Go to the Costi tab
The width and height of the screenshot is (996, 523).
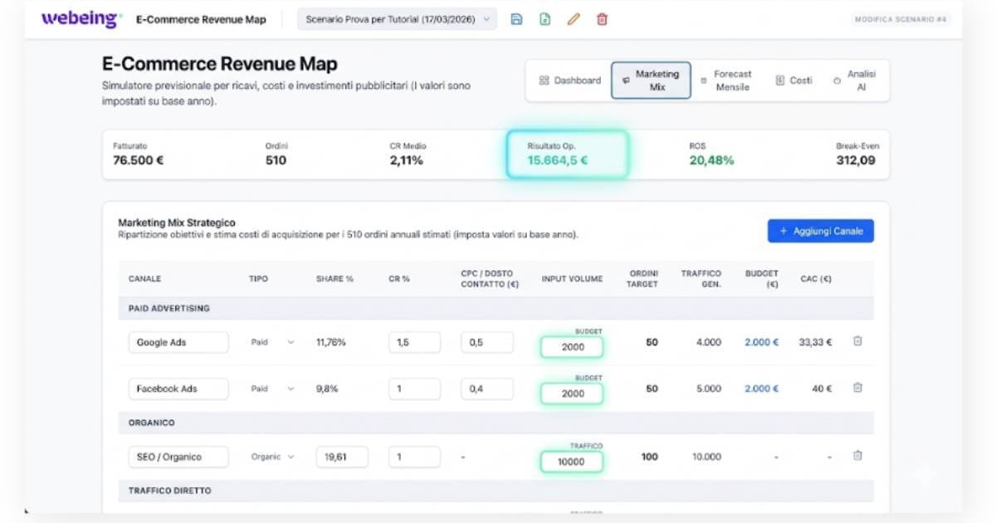pyautogui.click(x=794, y=81)
